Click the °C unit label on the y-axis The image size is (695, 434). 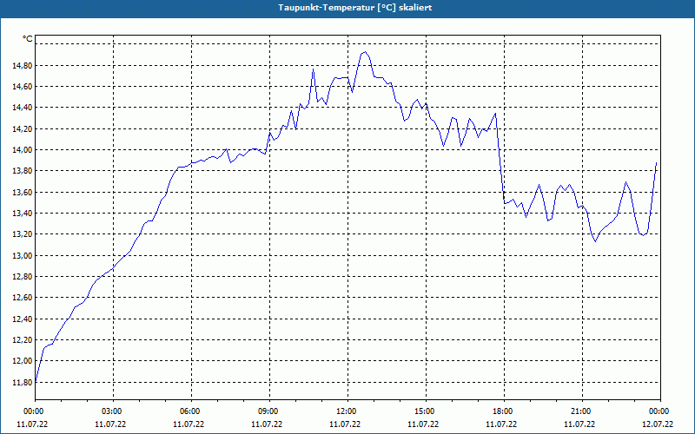point(28,39)
